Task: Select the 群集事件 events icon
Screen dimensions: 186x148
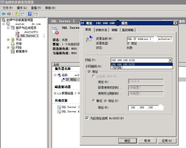Action: [13, 51]
